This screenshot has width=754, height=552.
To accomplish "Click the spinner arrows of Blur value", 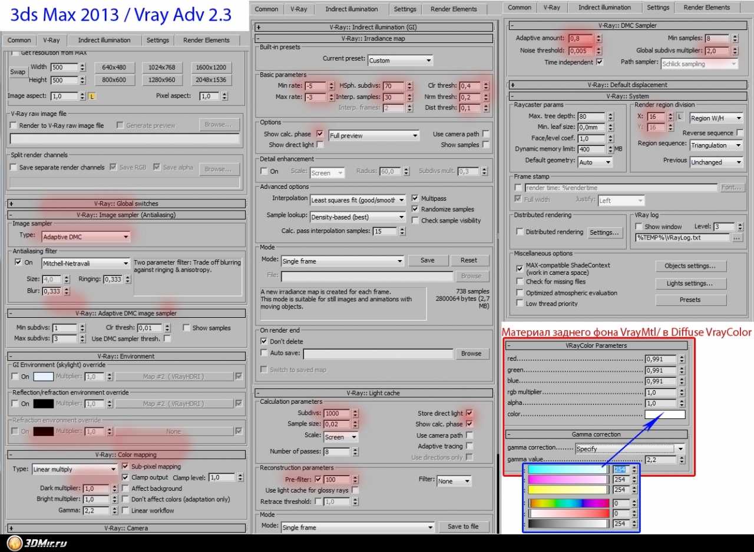I will tap(66, 291).
